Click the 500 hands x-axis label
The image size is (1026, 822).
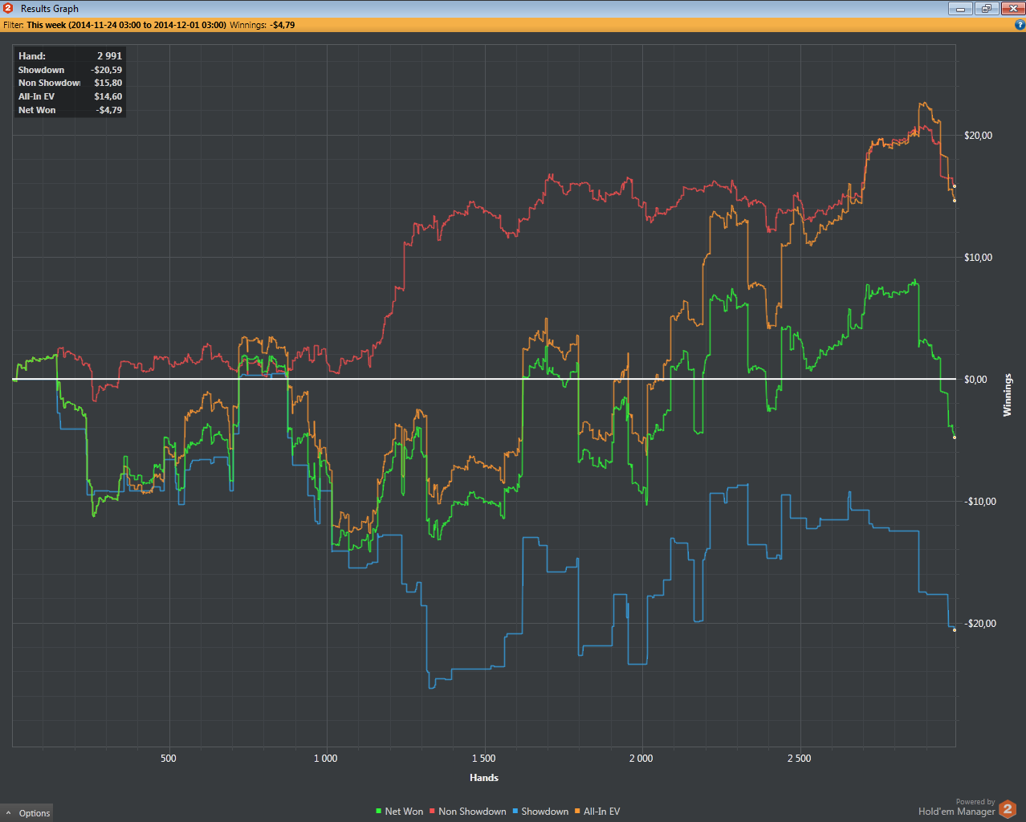(x=168, y=759)
